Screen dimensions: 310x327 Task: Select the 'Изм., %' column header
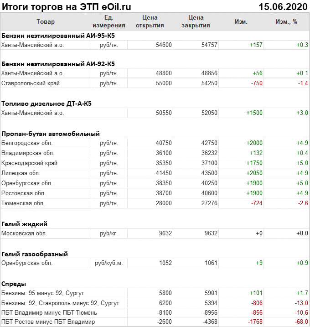click(286, 21)
